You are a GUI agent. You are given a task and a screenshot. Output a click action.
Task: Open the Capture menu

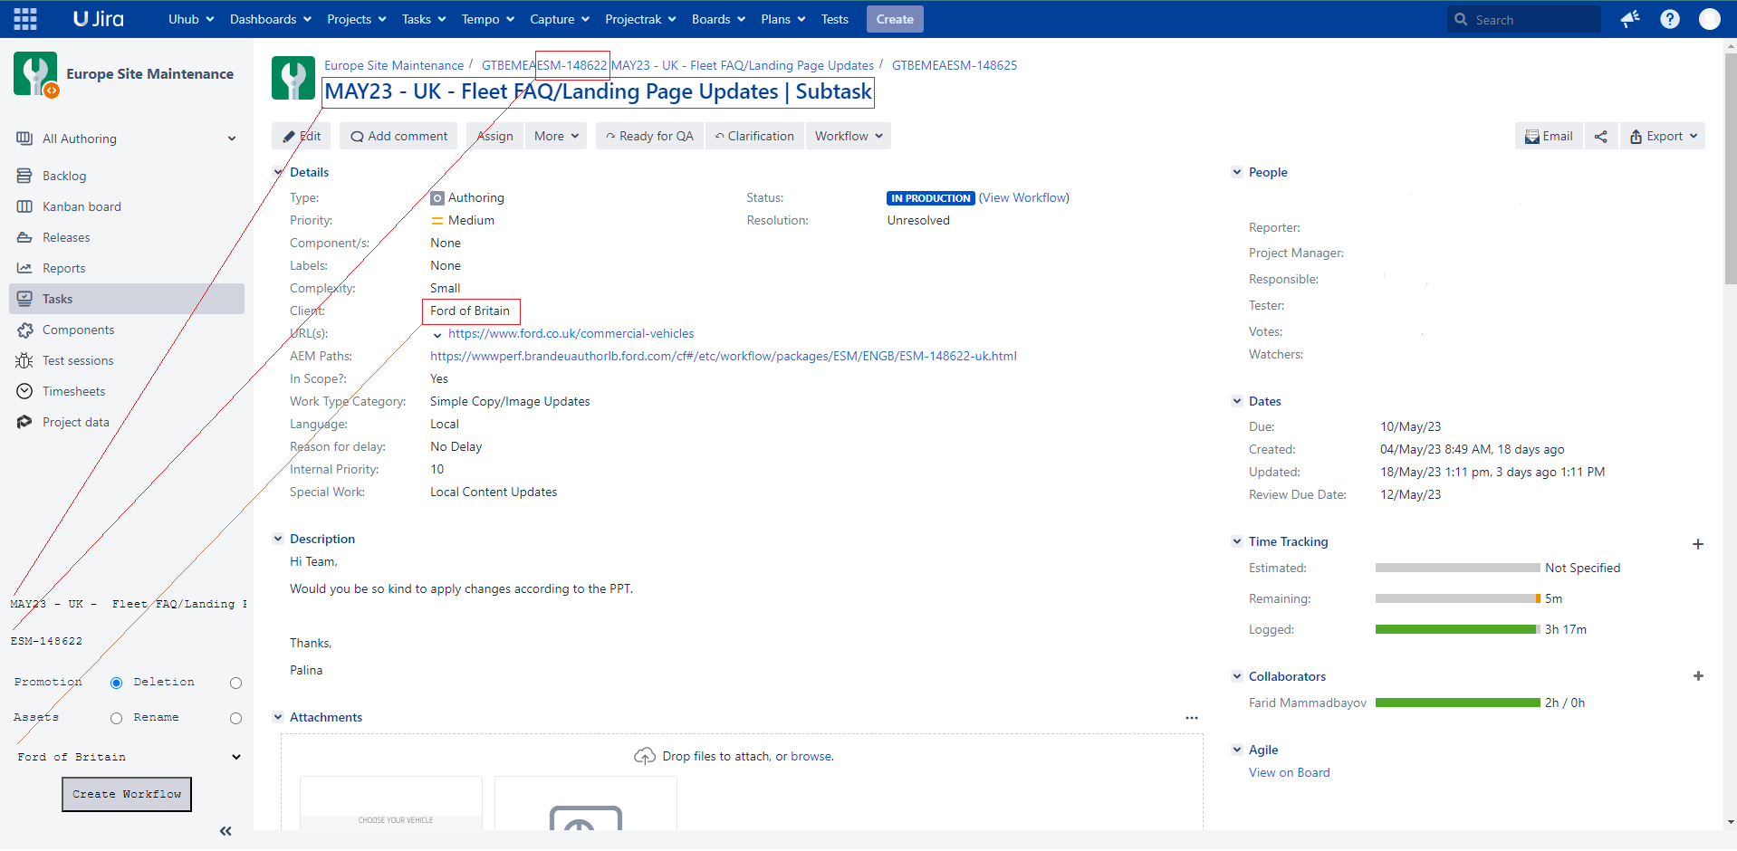point(559,19)
